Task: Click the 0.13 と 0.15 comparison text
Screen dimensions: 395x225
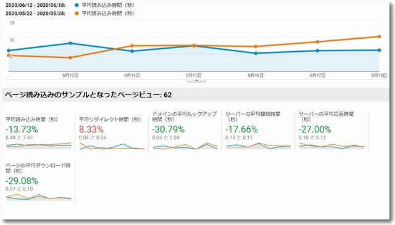Action: (x=239, y=137)
